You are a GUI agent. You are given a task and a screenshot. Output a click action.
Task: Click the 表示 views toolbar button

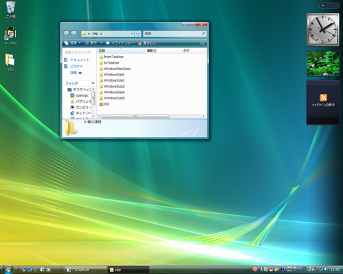click(91, 43)
